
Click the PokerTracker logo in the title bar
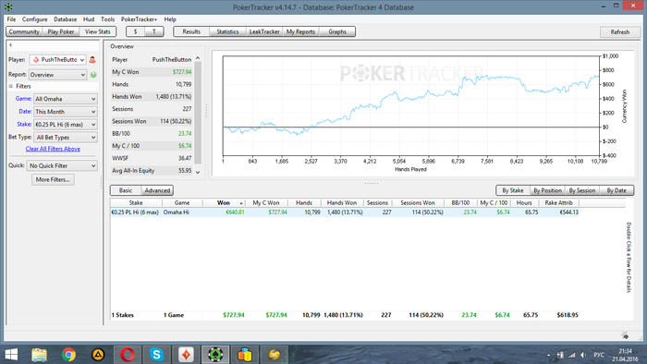tap(8, 7)
